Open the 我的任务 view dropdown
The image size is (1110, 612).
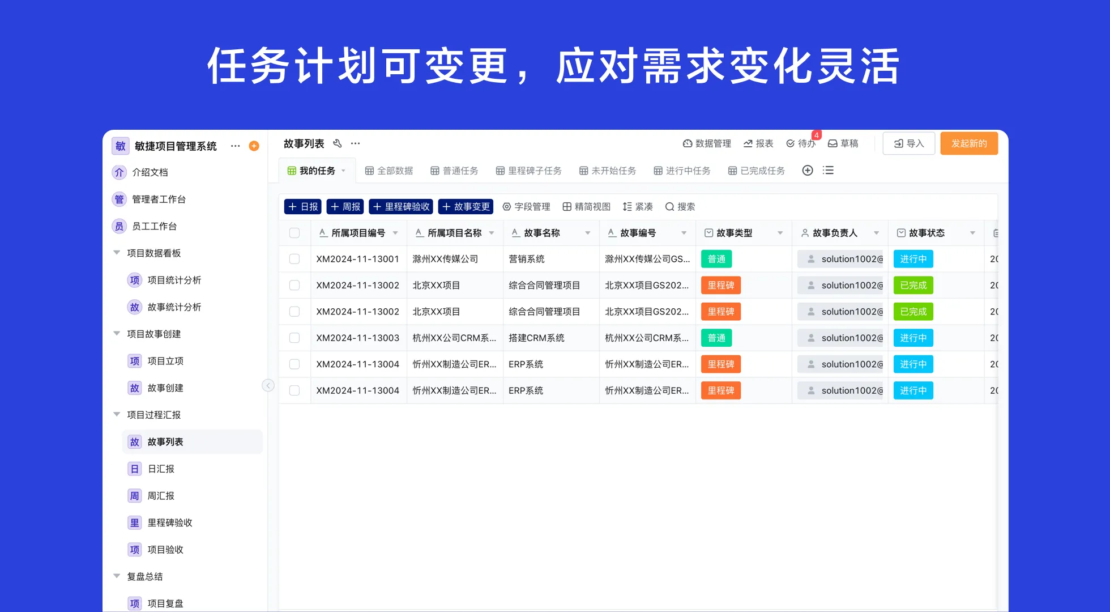343,170
